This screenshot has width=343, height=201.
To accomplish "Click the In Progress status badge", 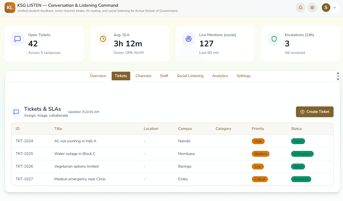I will pyautogui.click(x=302, y=154).
